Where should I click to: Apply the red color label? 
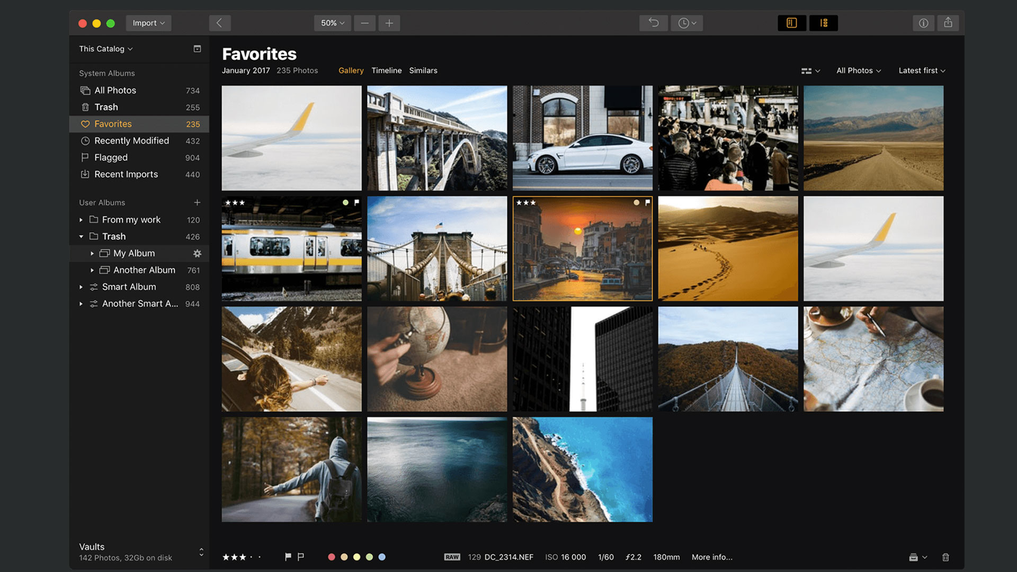click(x=331, y=557)
